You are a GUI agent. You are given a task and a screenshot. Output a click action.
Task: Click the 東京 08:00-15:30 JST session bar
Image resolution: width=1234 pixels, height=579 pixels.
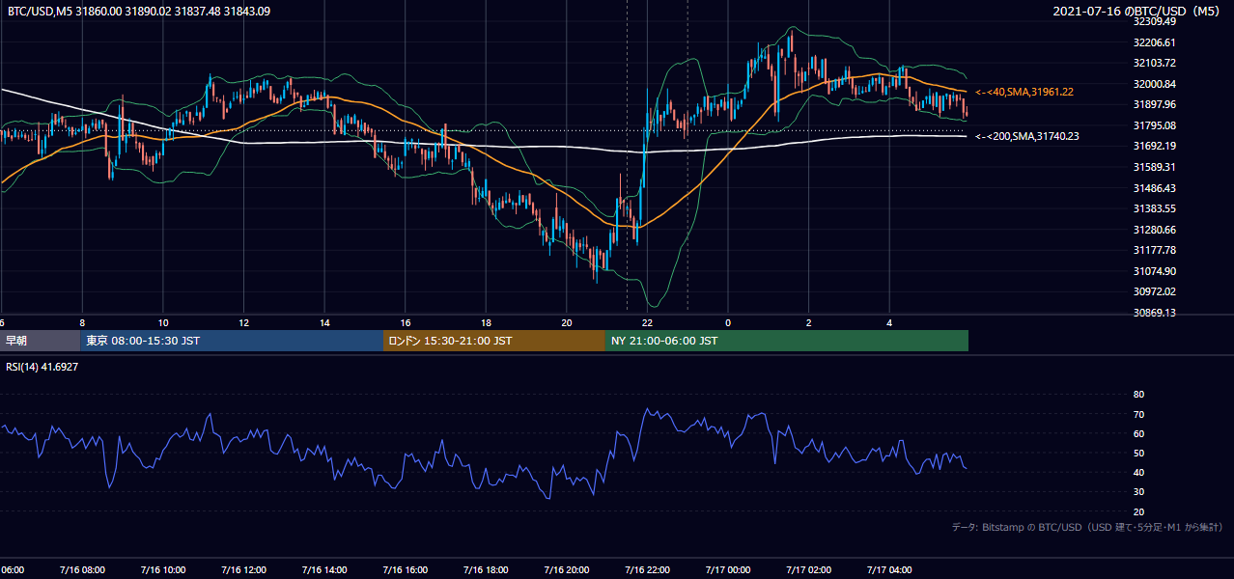tap(232, 341)
